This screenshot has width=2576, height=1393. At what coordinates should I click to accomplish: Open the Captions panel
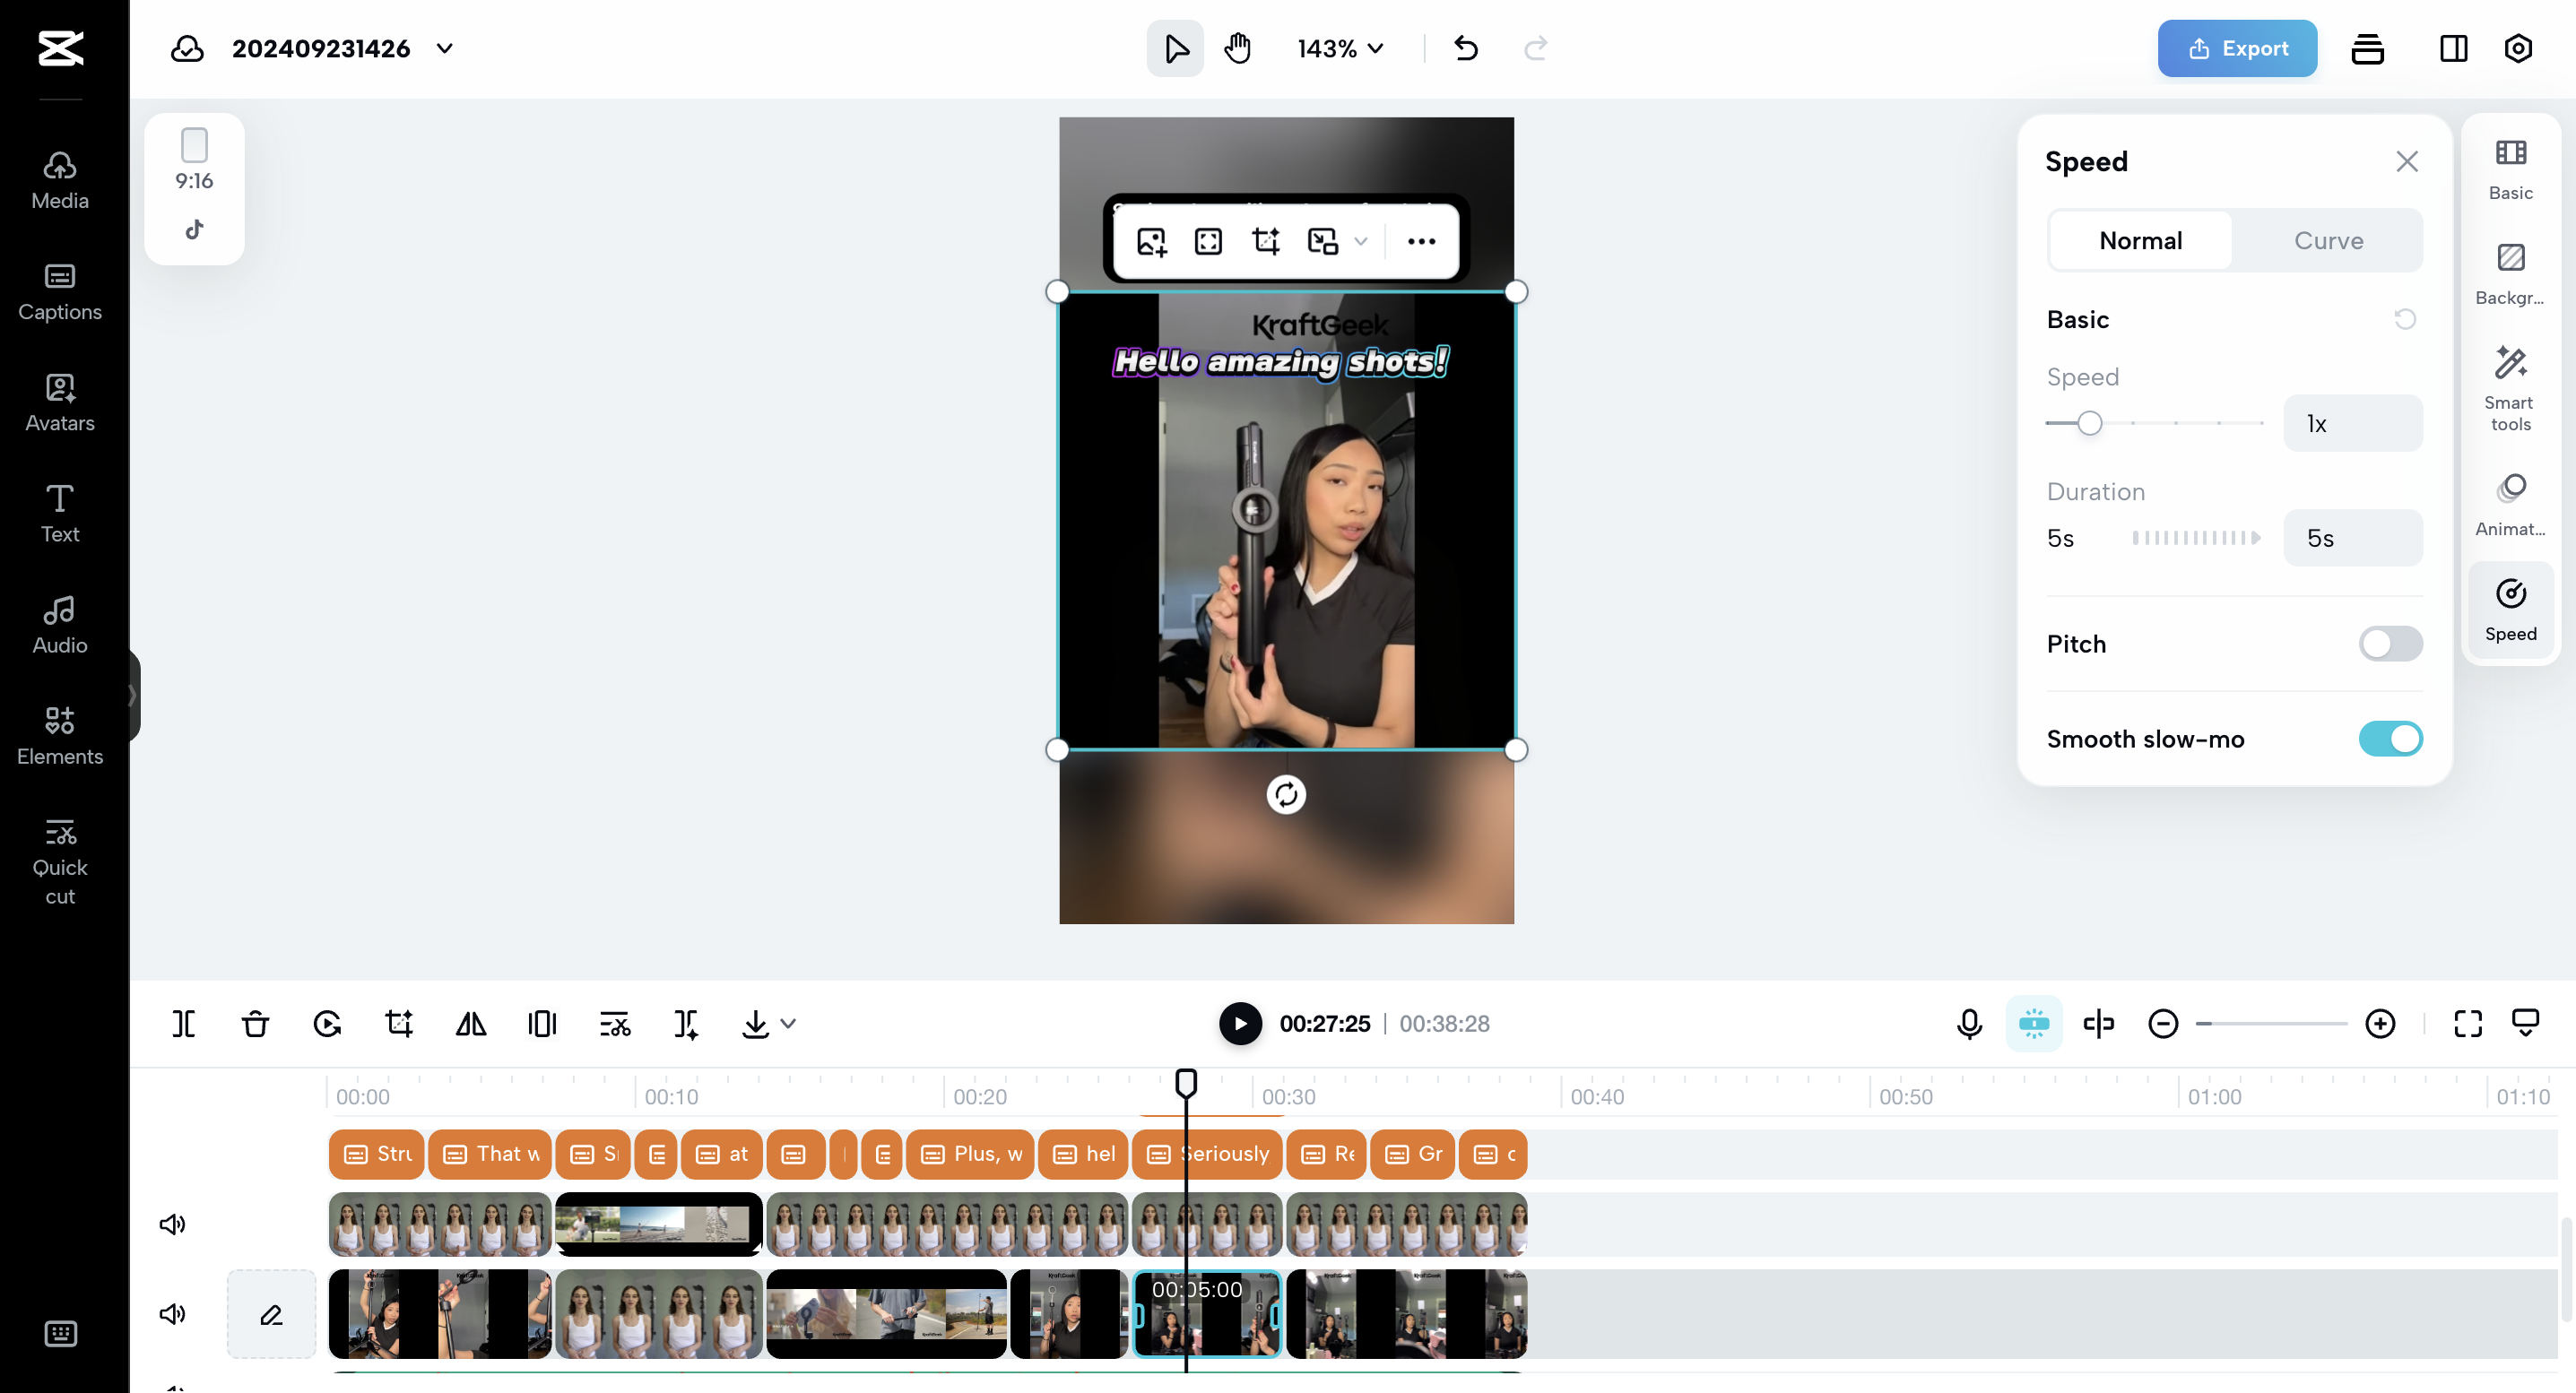(x=59, y=292)
